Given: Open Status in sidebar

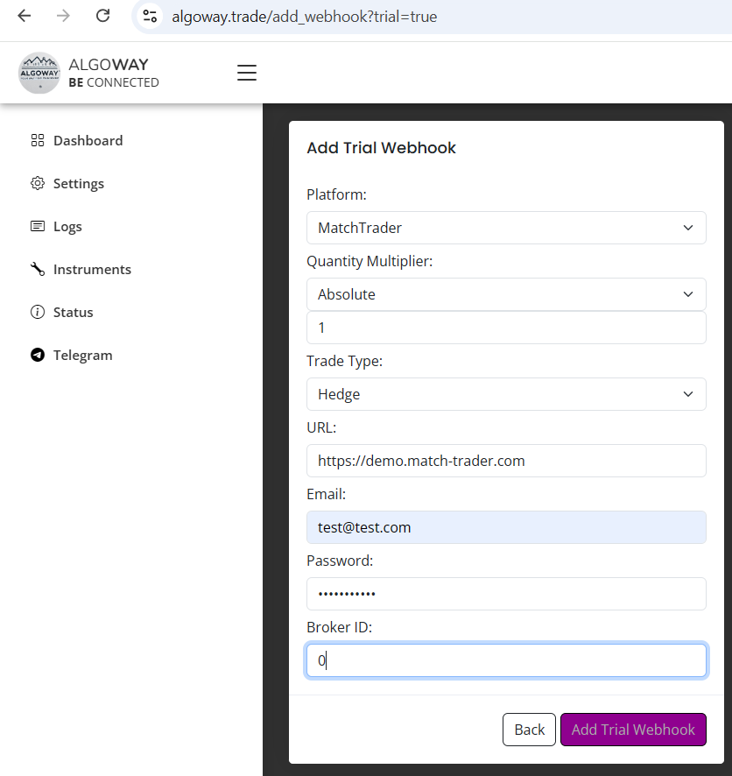Looking at the screenshot, I should pos(74,313).
